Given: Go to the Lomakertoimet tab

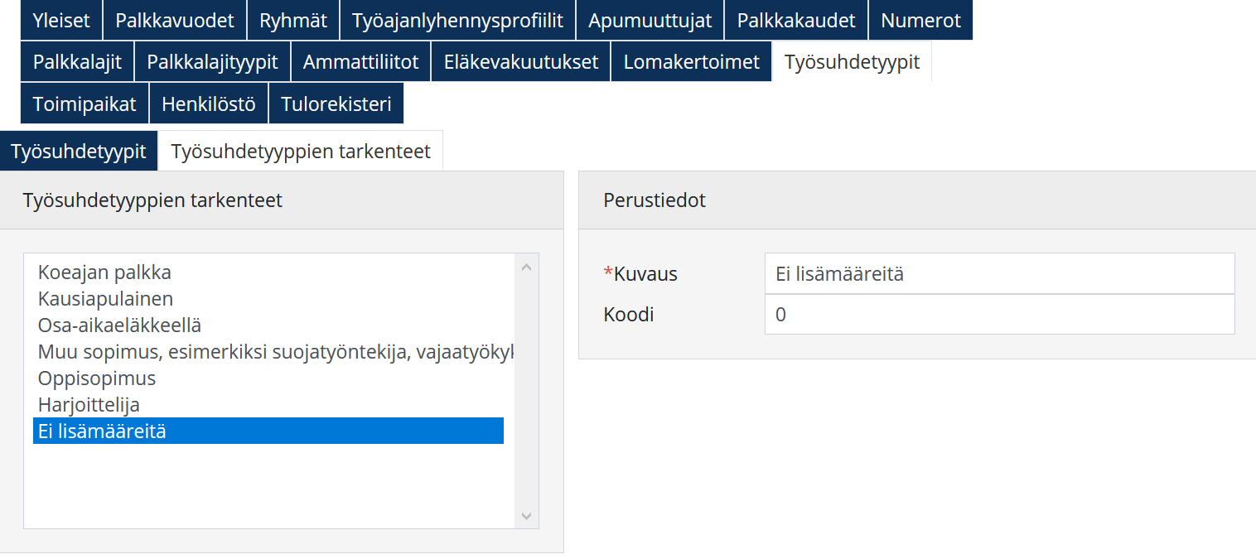Looking at the screenshot, I should (x=692, y=62).
